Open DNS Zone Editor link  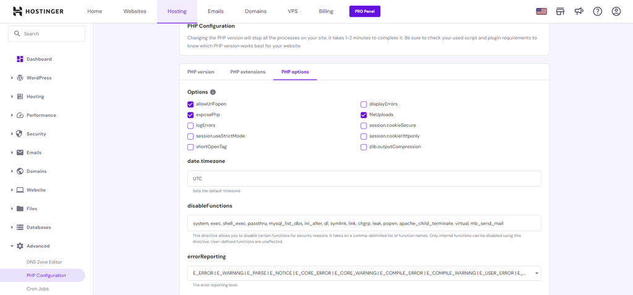(x=44, y=262)
